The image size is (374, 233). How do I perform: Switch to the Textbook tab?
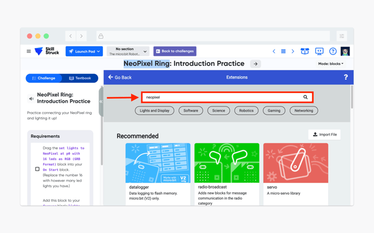click(80, 78)
